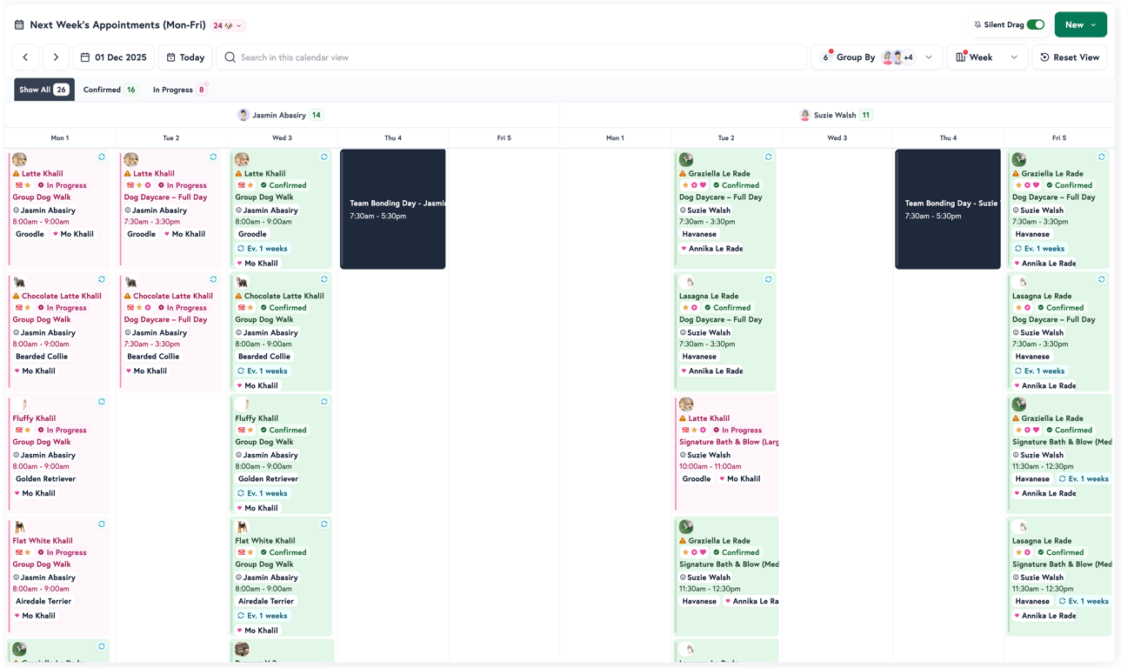Click recurrence icon on Monday Fluffy Khalil card

pos(102,402)
